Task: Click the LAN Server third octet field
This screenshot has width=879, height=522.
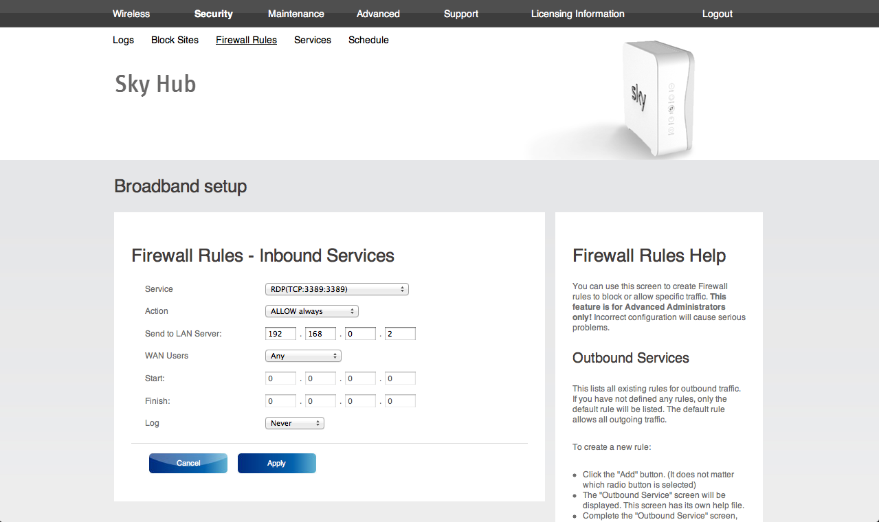Action: 360,334
